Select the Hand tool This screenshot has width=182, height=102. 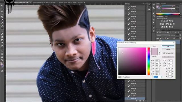2,57
